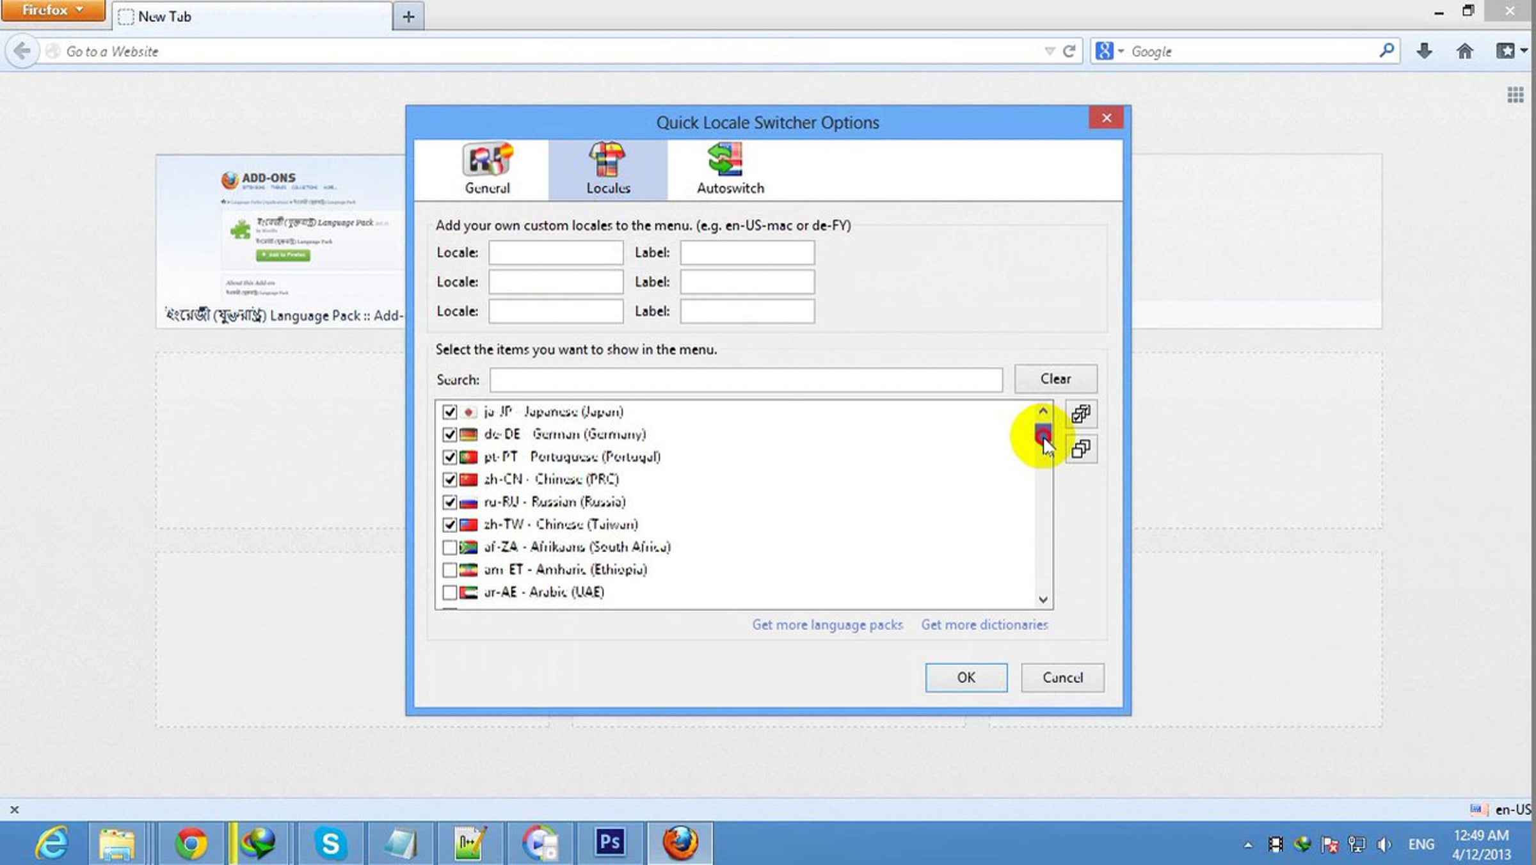Click the Firefox home icon

[1465, 51]
